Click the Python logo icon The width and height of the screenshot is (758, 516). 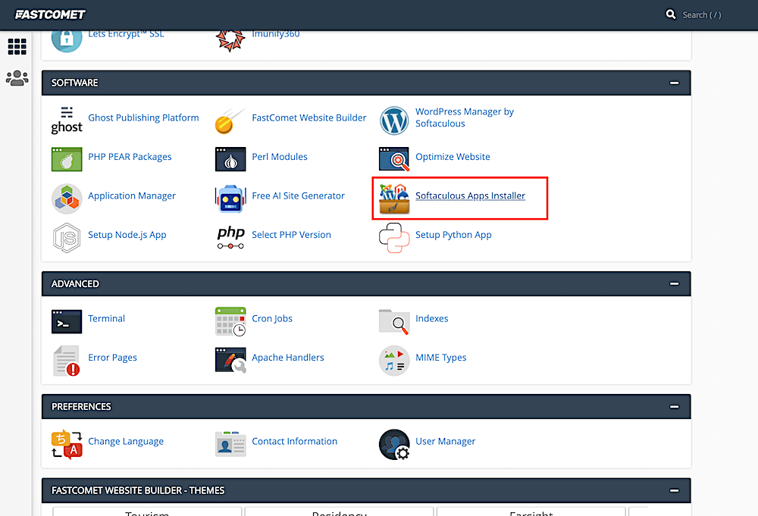click(x=394, y=238)
